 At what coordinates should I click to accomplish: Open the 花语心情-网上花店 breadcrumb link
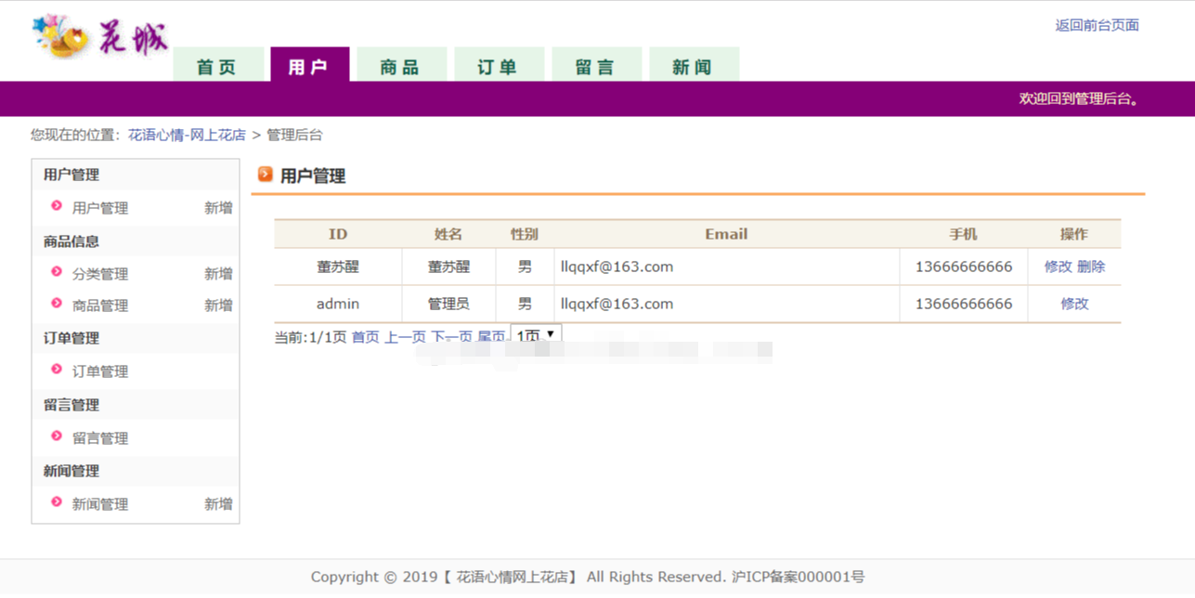187,135
